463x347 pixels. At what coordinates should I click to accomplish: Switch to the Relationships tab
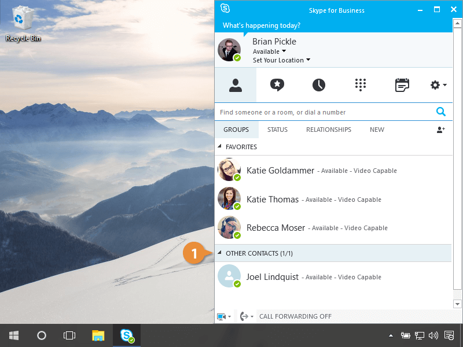[x=328, y=130]
